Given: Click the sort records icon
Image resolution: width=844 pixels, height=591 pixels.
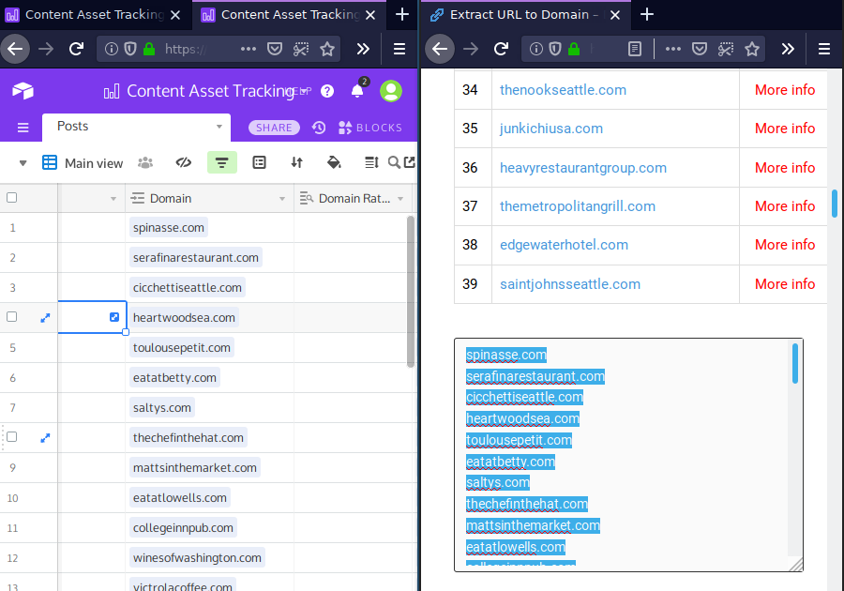Looking at the screenshot, I should pyautogui.click(x=296, y=162).
